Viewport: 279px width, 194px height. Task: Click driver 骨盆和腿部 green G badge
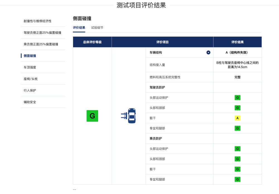pos(237,128)
